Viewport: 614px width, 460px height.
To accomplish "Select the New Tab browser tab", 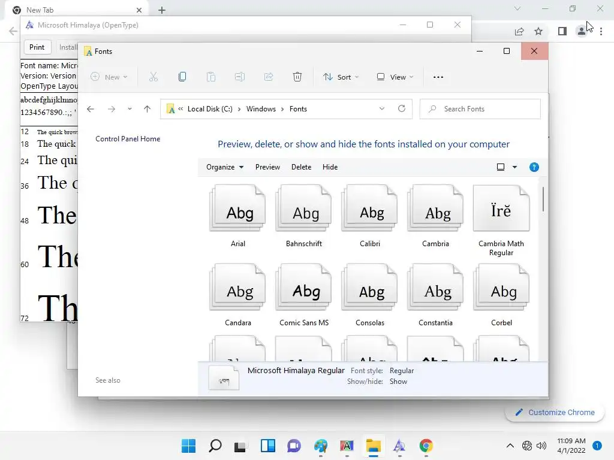I will [77, 10].
